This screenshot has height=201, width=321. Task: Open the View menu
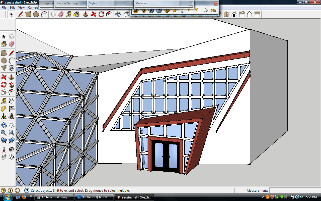pos(21,7)
